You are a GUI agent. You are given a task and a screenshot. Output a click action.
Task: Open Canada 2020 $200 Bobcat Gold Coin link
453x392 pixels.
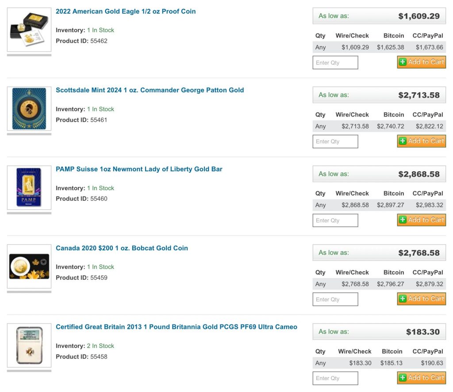pos(122,248)
